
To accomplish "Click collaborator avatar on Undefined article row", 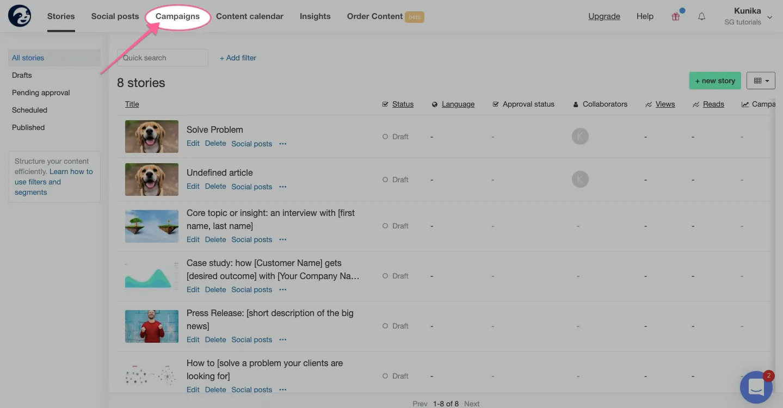I will (x=580, y=179).
